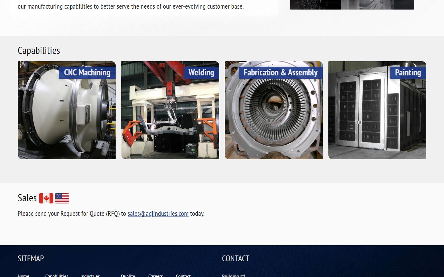The image size is (444, 277).
Task: Click the American flag icon
Action: coord(62,198)
